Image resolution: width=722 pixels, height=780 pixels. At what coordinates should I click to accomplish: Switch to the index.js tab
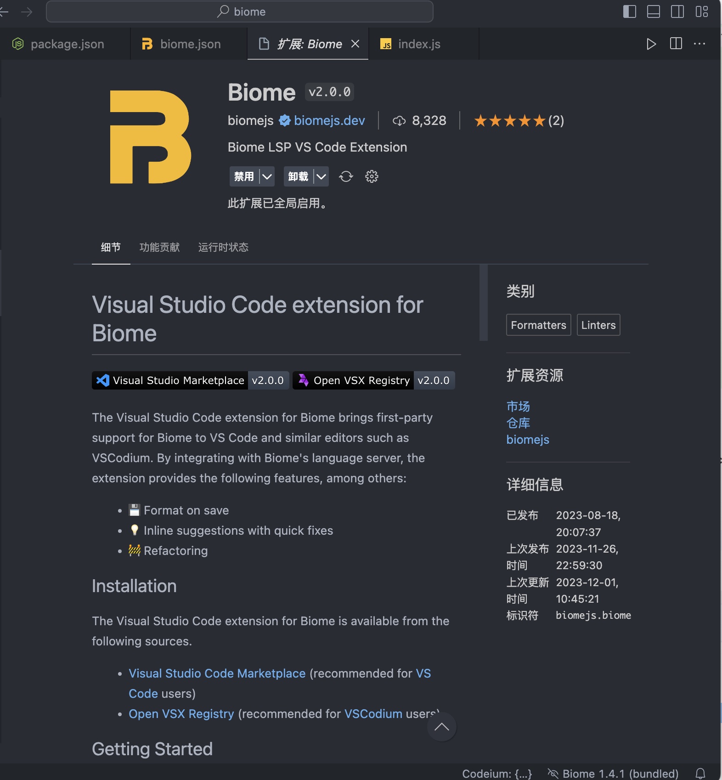(x=423, y=44)
